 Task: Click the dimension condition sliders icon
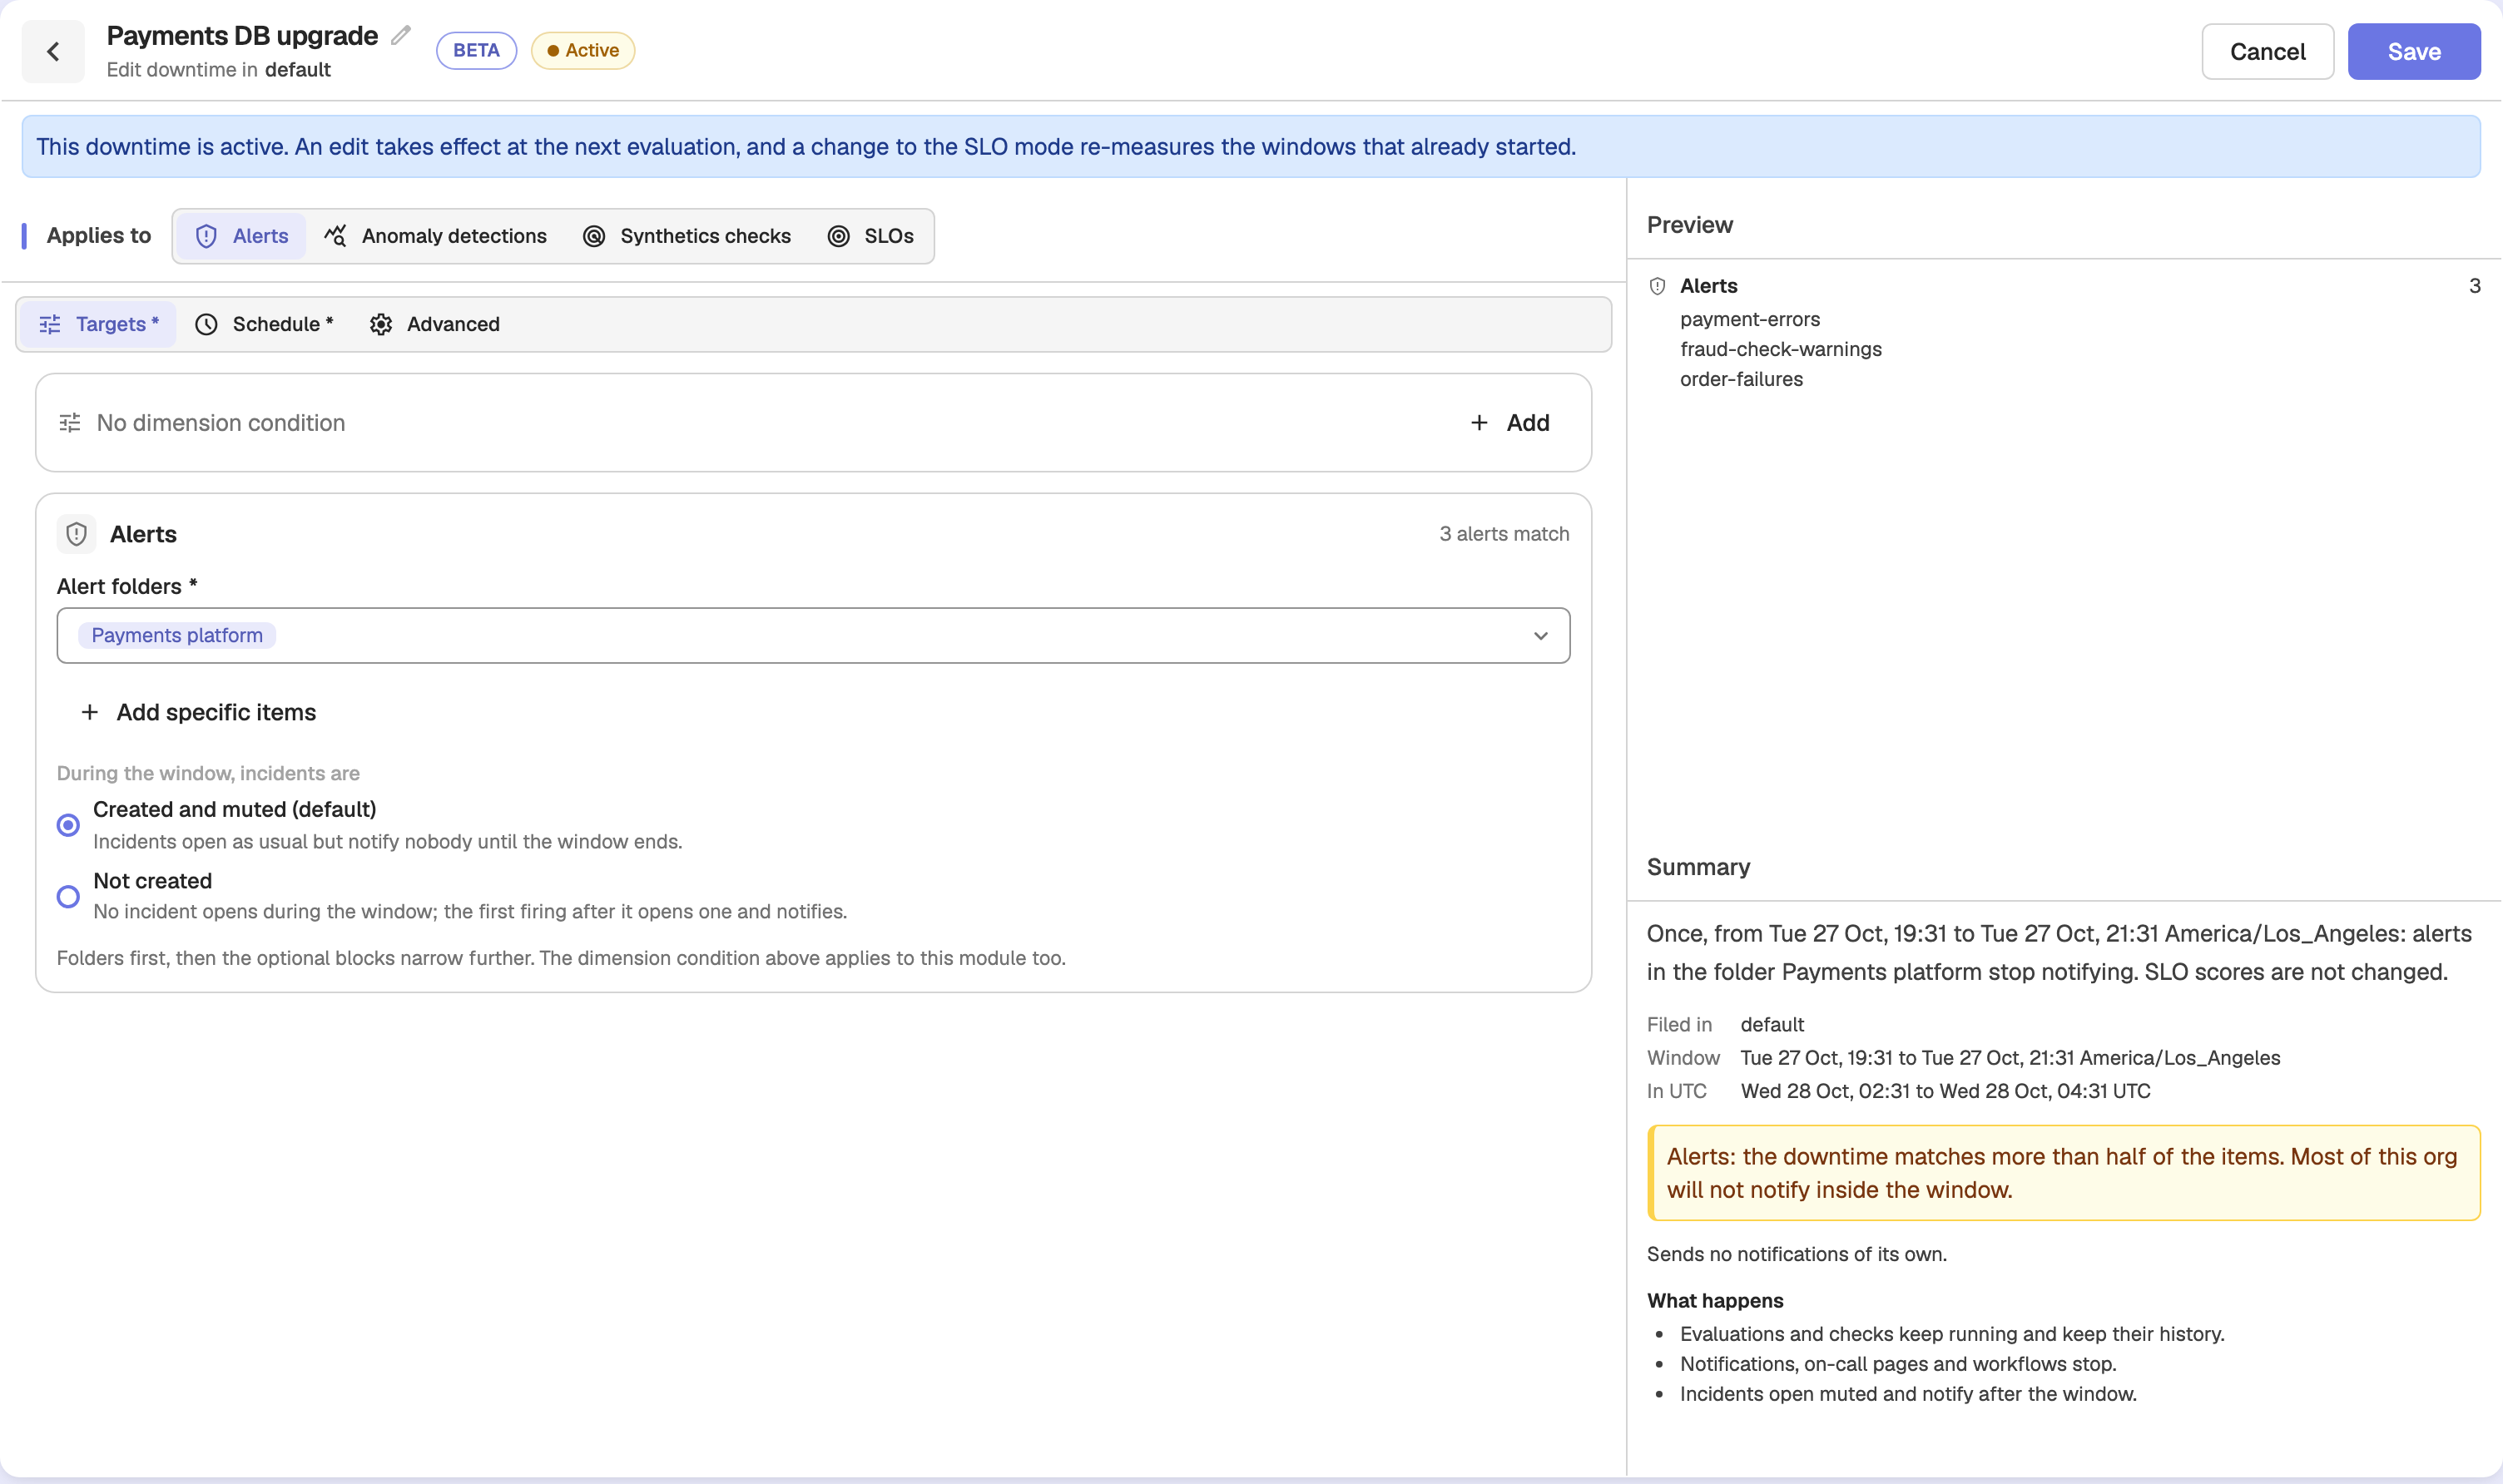tap(70, 423)
